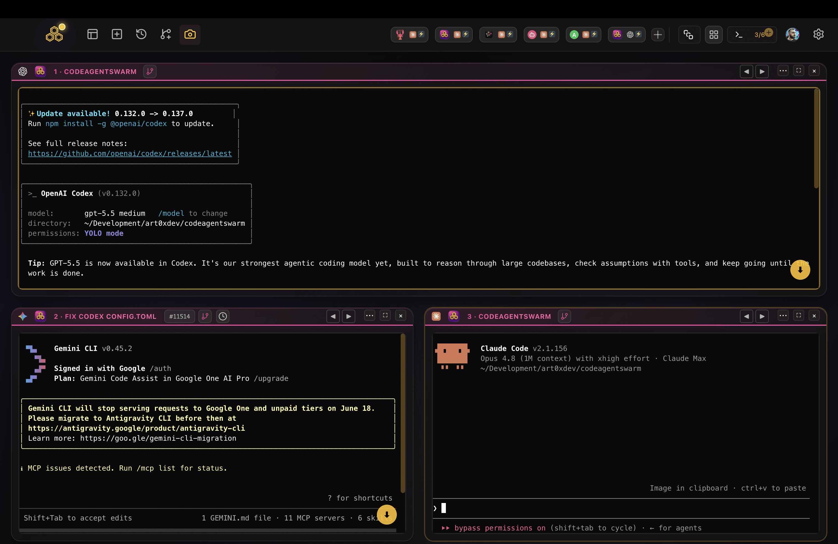Click previous arrow in terminal 3 header
This screenshot has height=544, width=838.
pos(747,316)
